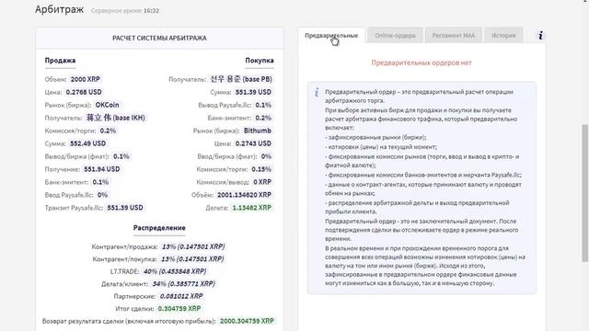Screen dimensions: 589x331
Task: Click the Продажа column heading
Action: 60,61
